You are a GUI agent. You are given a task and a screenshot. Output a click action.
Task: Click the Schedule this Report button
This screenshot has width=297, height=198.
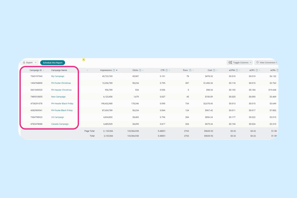point(52,63)
